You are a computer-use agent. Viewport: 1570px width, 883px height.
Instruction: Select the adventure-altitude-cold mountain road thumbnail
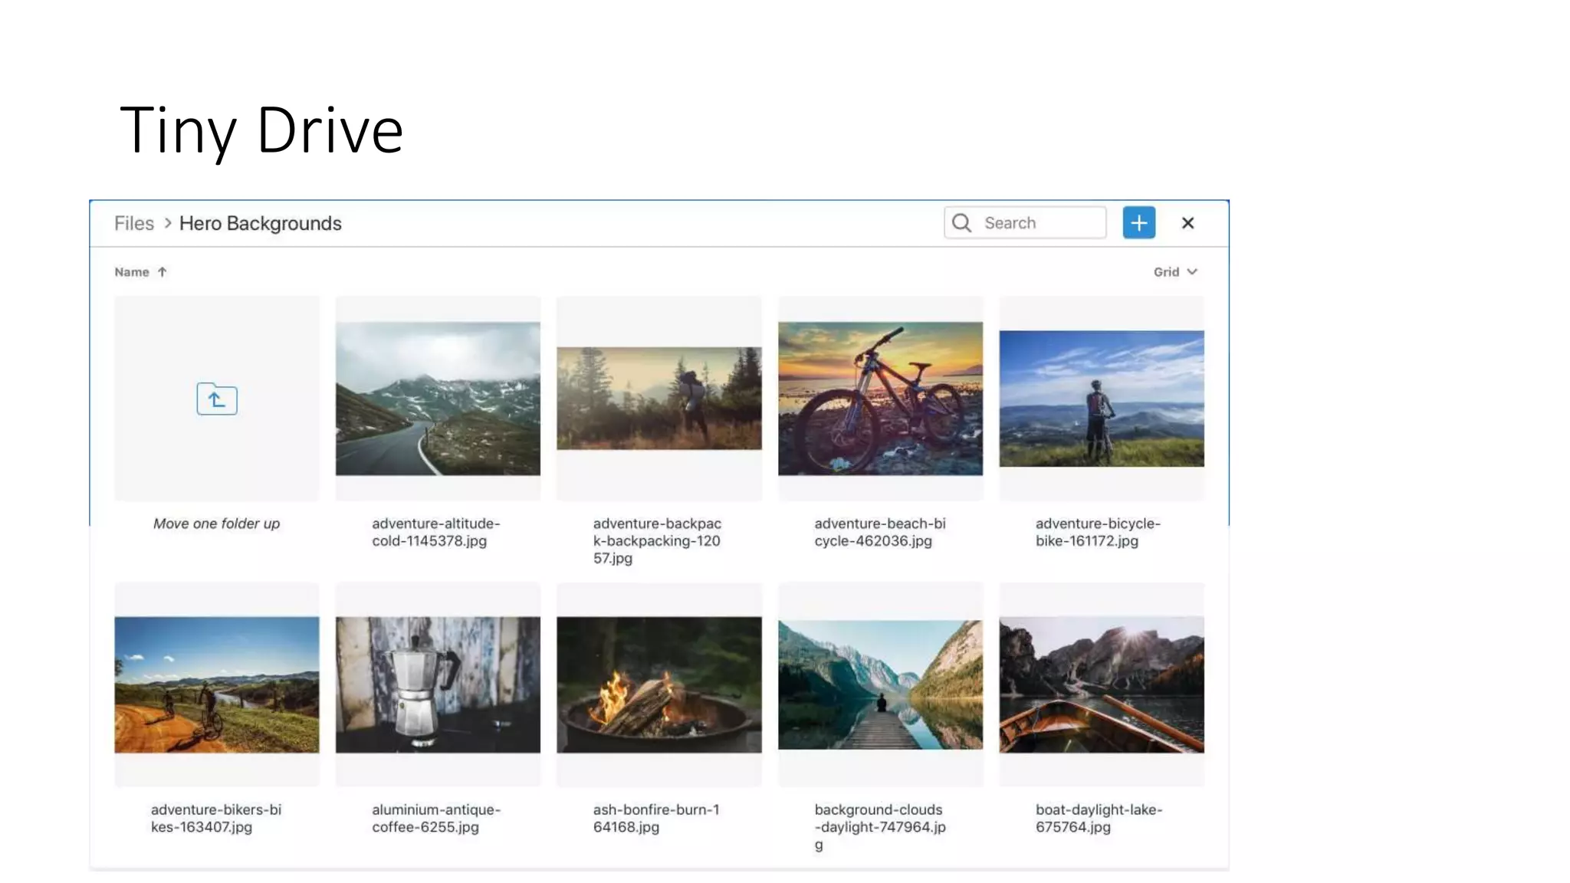tap(438, 399)
